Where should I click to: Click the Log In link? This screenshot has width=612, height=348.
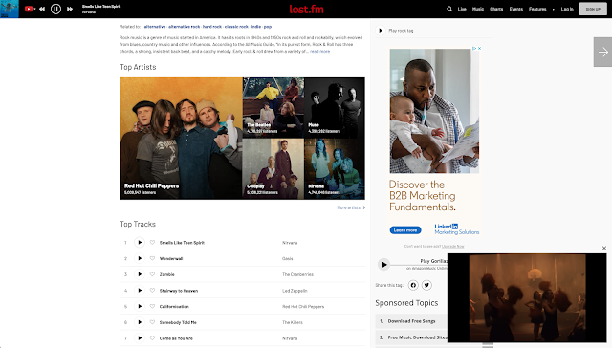(x=567, y=9)
